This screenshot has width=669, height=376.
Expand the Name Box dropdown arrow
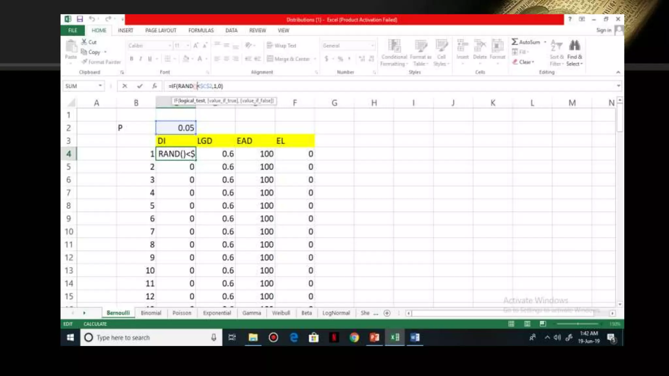[x=100, y=86]
